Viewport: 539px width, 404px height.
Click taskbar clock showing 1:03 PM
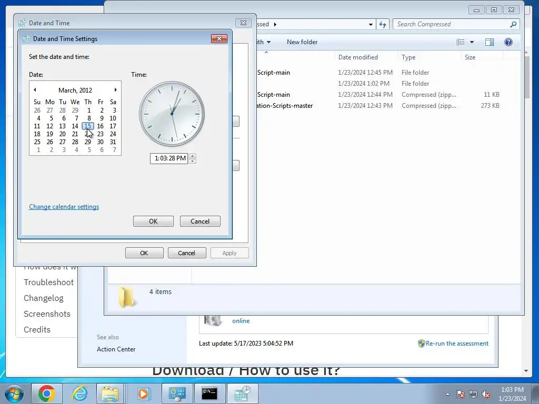coord(512,394)
